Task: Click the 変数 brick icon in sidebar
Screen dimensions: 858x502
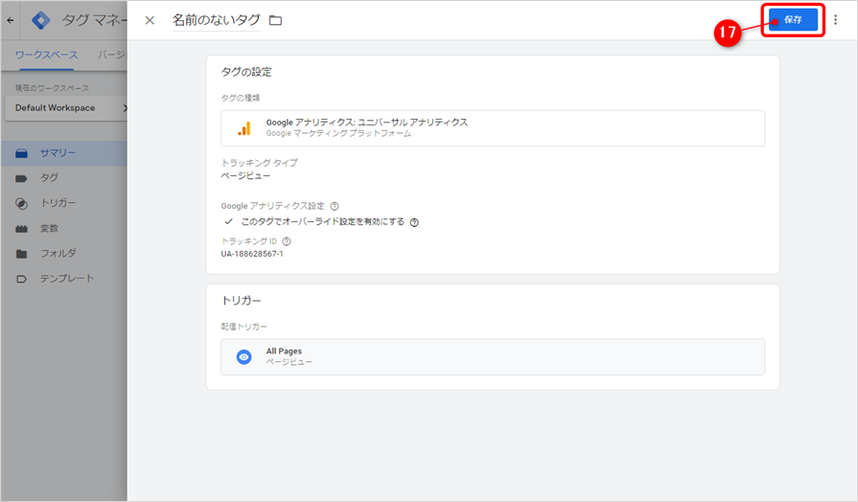Action: [21, 229]
